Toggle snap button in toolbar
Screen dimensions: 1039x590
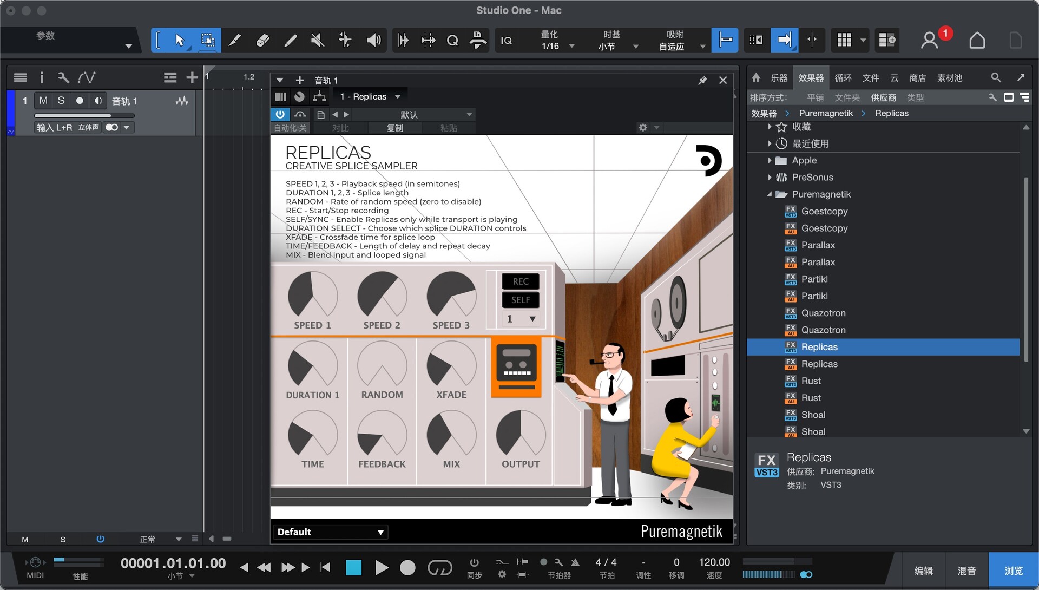[x=725, y=40]
